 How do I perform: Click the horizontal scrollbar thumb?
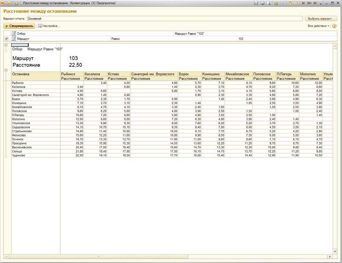point(99,257)
